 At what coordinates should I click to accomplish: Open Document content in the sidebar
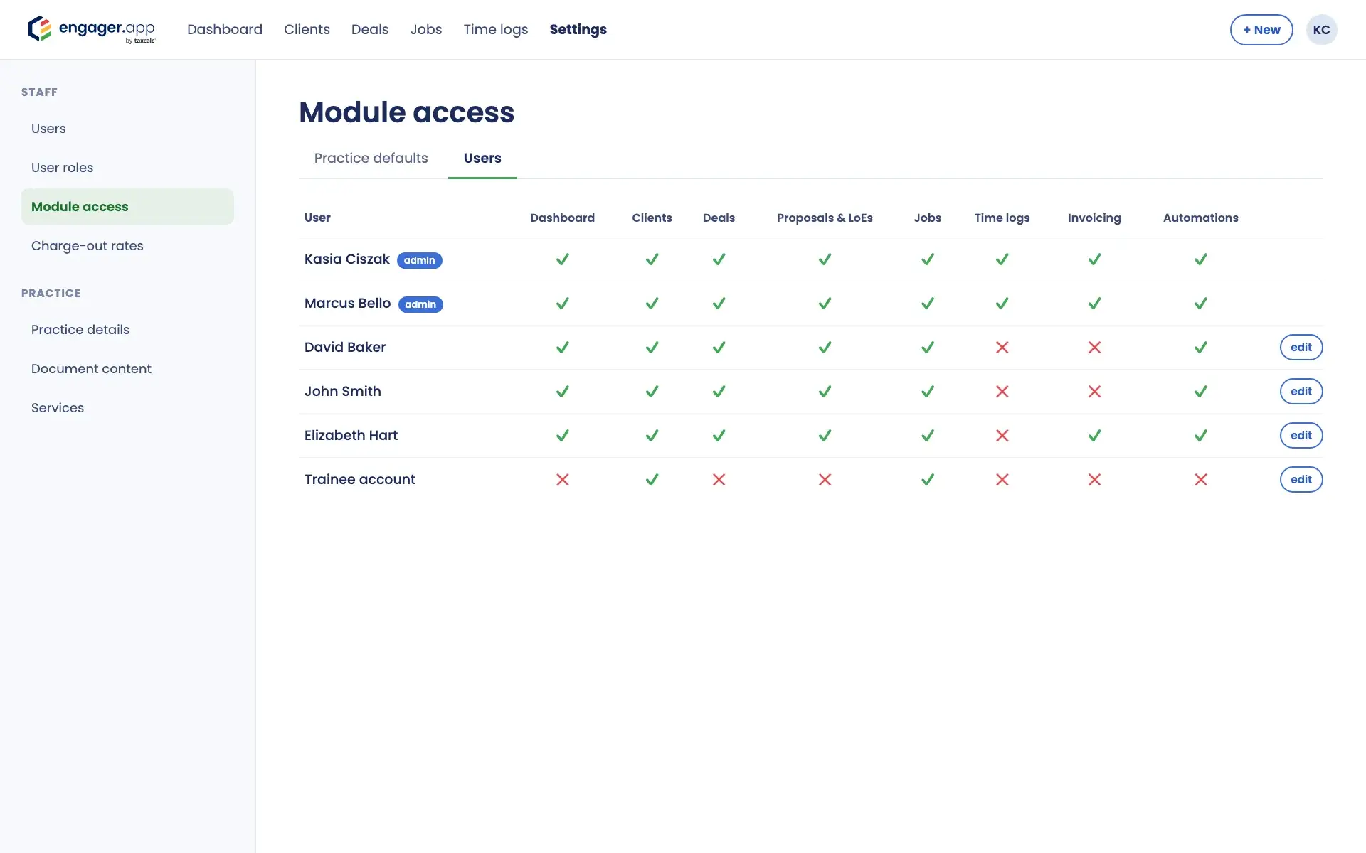click(127, 369)
